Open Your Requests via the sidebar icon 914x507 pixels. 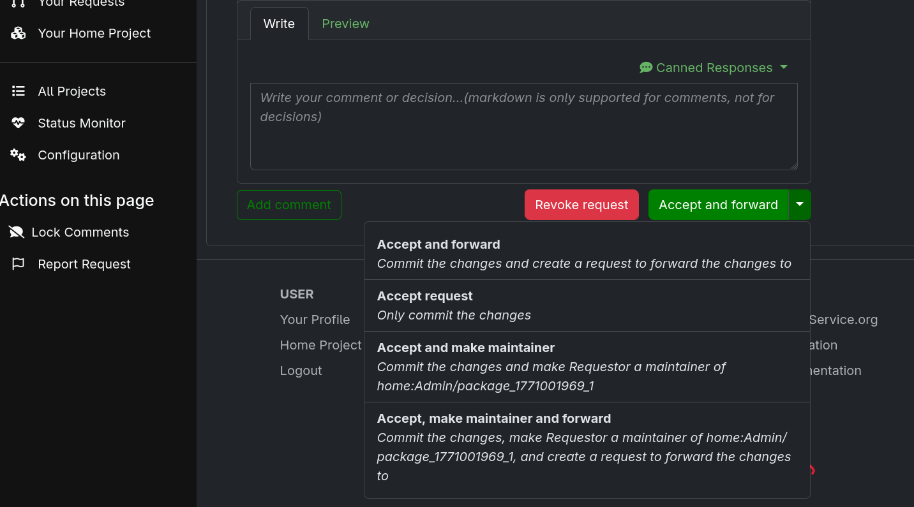[17, 4]
